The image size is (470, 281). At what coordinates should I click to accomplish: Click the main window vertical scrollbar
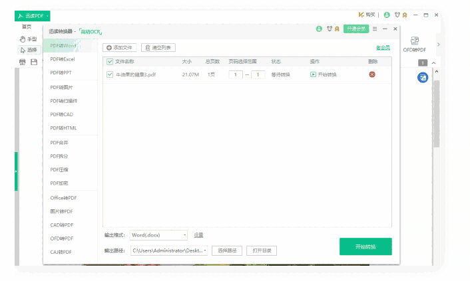pyautogui.click(x=437, y=114)
